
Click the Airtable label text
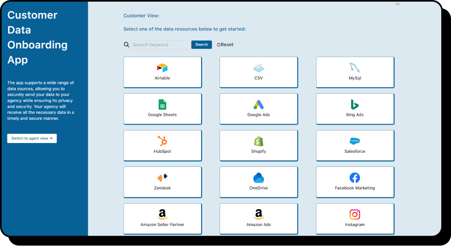(x=162, y=78)
